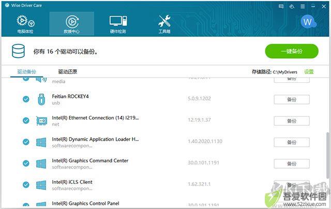This screenshot has width=331, height=209.
Task: Switch to the 驱动备份 tab
Action: (x=26, y=72)
